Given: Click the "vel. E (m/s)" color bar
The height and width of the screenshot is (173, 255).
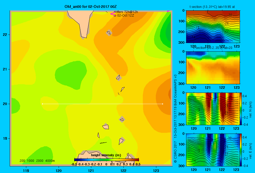Looking at the screenshot, I should pyautogui.click(x=241, y=150).
